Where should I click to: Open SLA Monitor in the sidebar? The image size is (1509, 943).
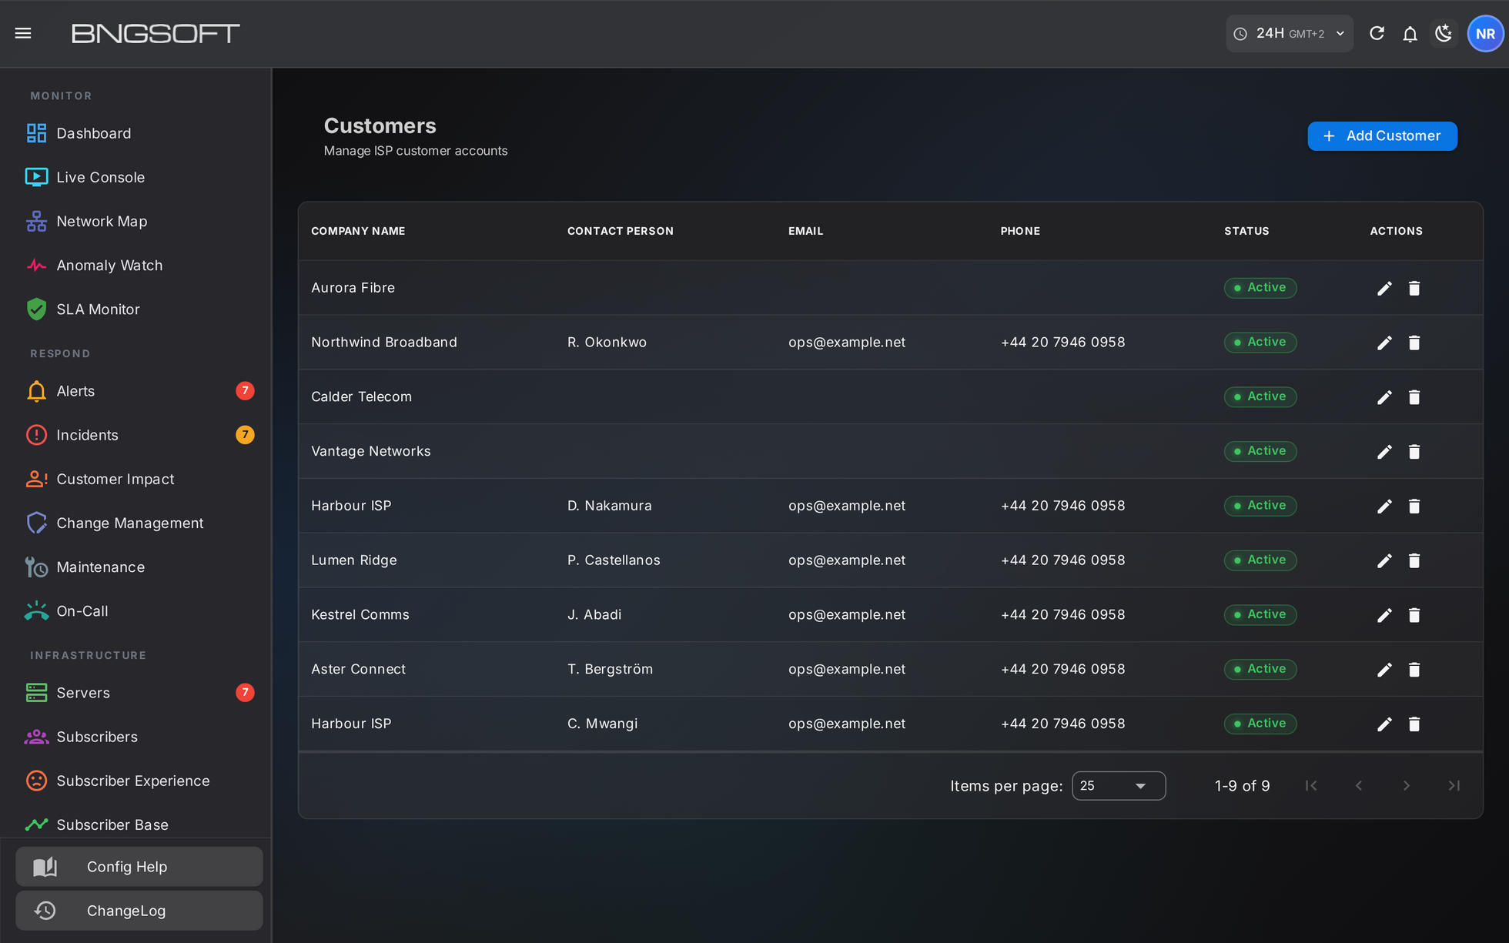[x=136, y=309]
